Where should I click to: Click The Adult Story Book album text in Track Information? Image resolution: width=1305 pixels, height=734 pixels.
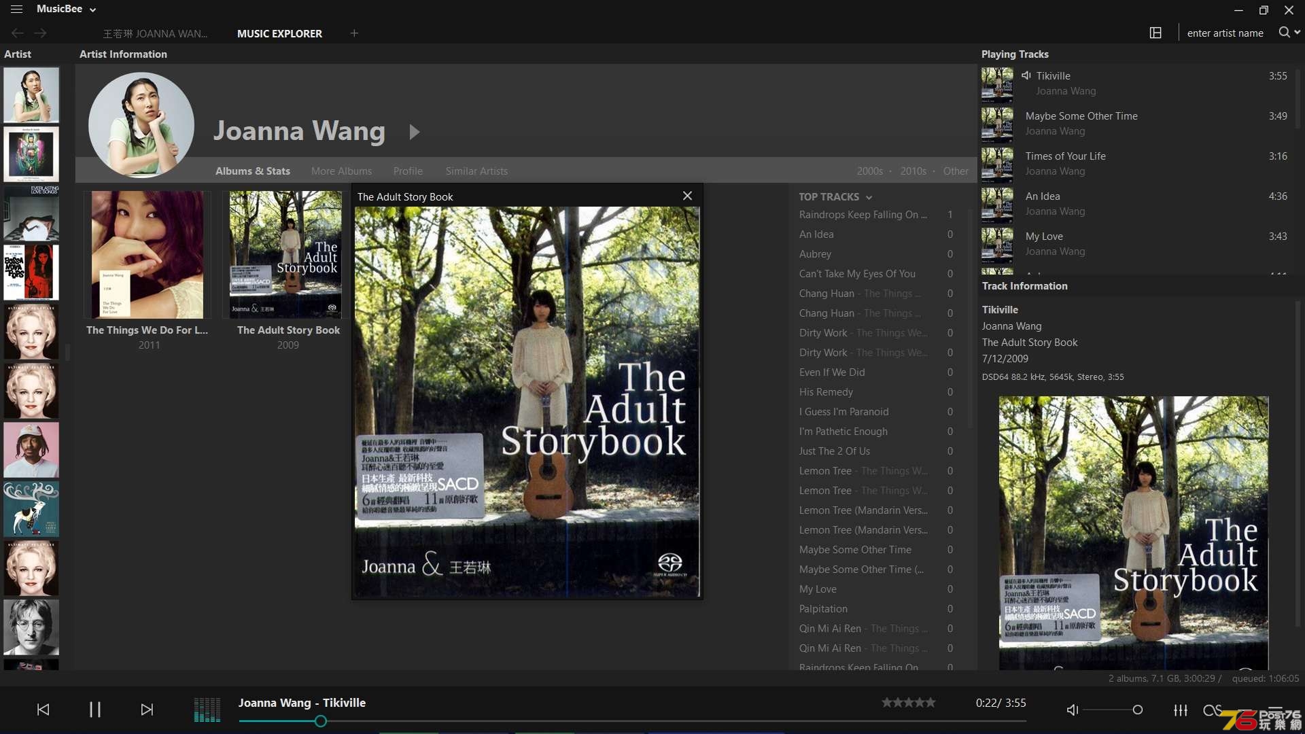[x=1030, y=342]
